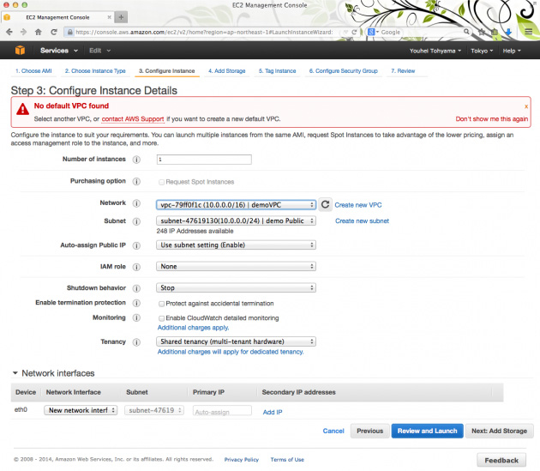Open the Network VPC dropdown
The height and width of the screenshot is (471, 540).
[236, 205]
